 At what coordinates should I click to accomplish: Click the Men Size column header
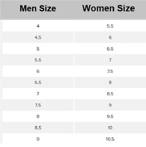pos(38,8)
